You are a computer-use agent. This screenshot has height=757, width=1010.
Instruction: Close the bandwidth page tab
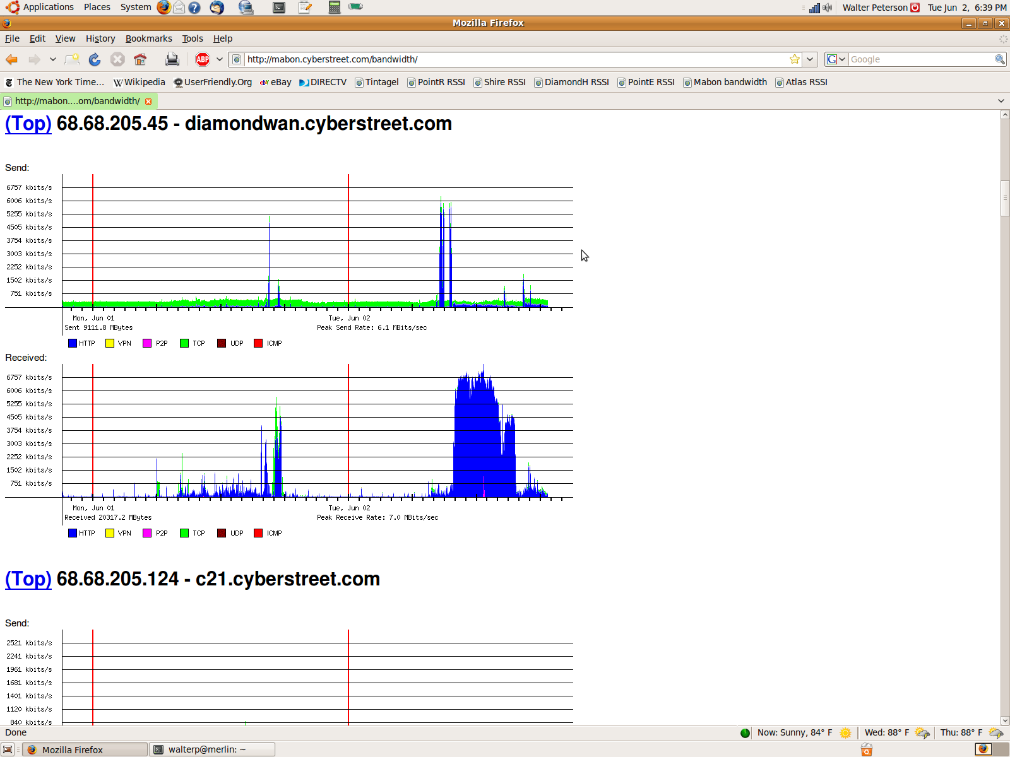(x=148, y=101)
